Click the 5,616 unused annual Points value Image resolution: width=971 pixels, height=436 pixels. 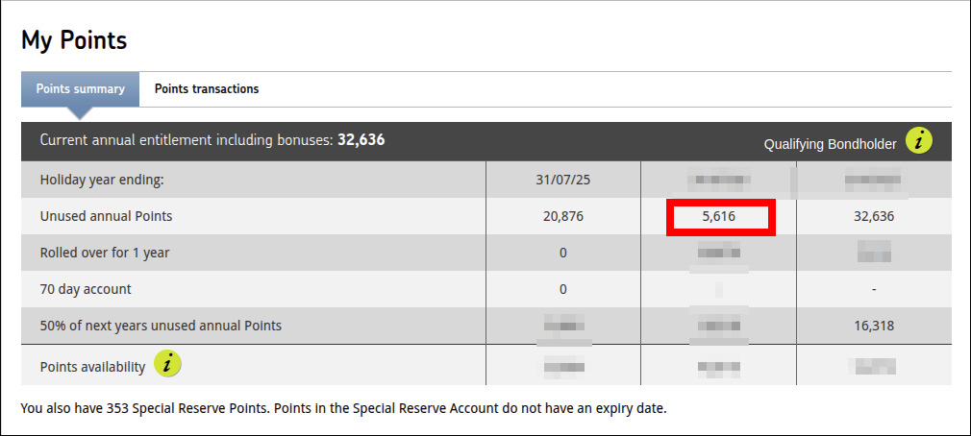pos(719,217)
